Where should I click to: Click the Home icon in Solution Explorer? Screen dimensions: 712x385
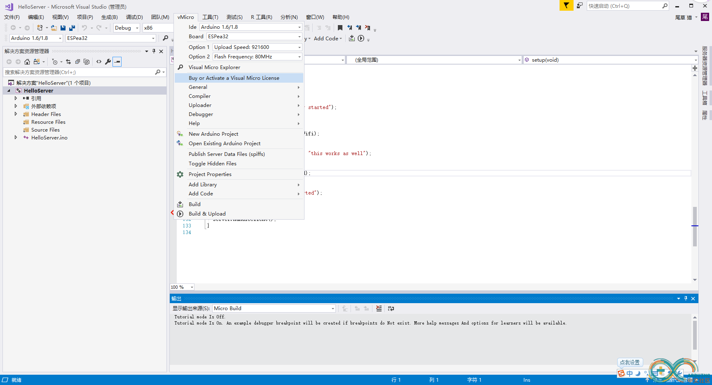27,62
